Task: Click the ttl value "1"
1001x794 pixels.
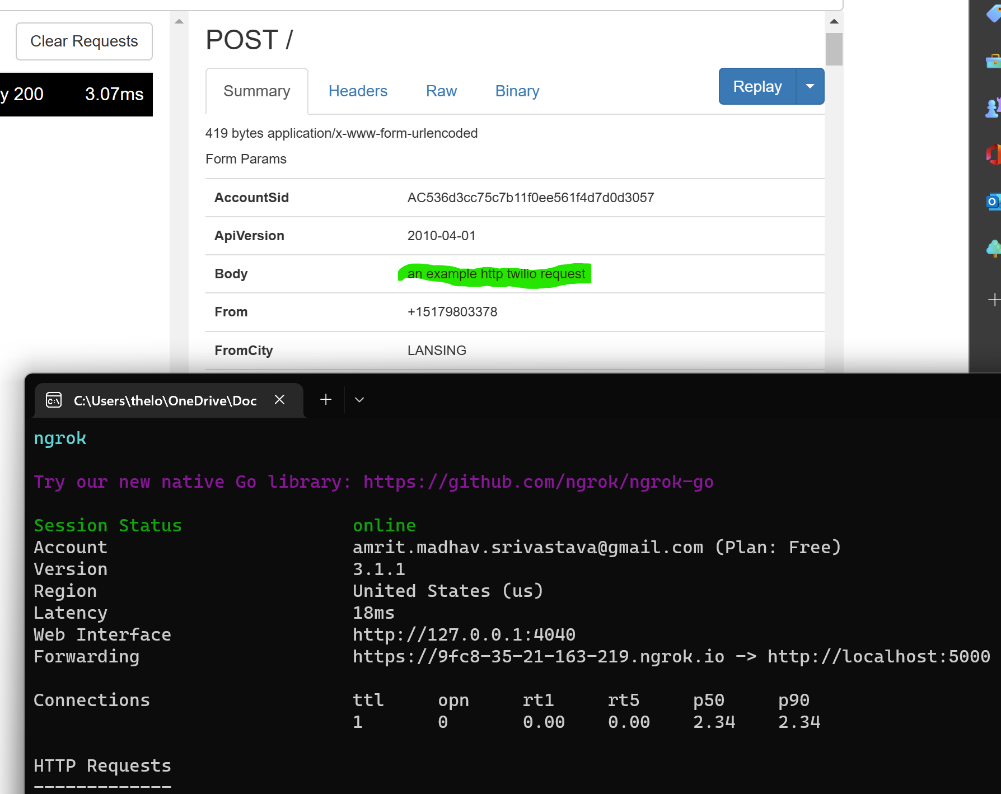Action: coord(358,722)
